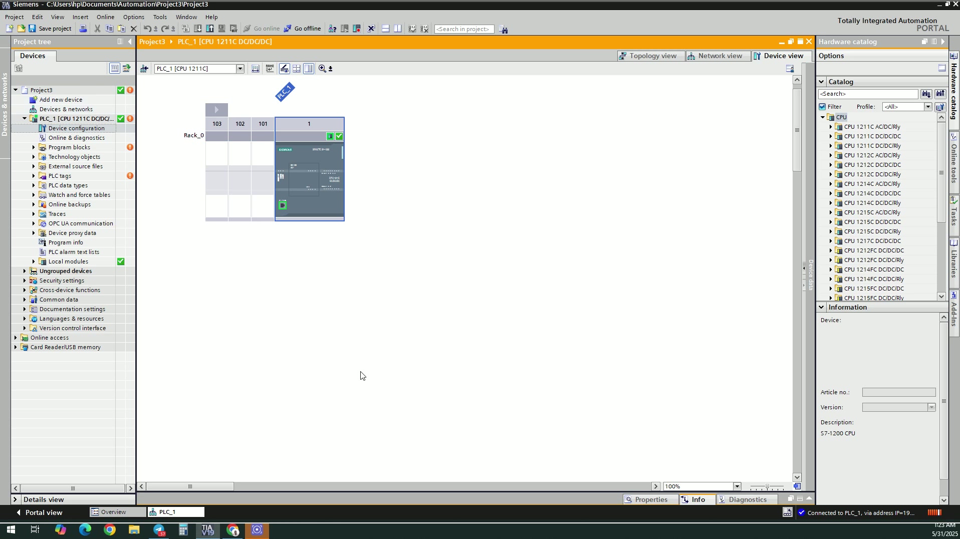Screen dimensions: 960x539
Task: Click the search down icon in hardware catalog
Action: 926,94
